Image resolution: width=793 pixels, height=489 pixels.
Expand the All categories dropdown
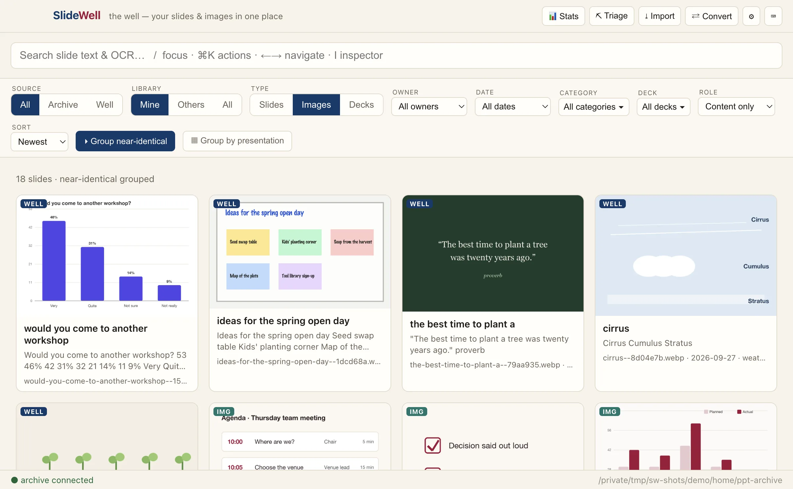pyautogui.click(x=594, y=107)
